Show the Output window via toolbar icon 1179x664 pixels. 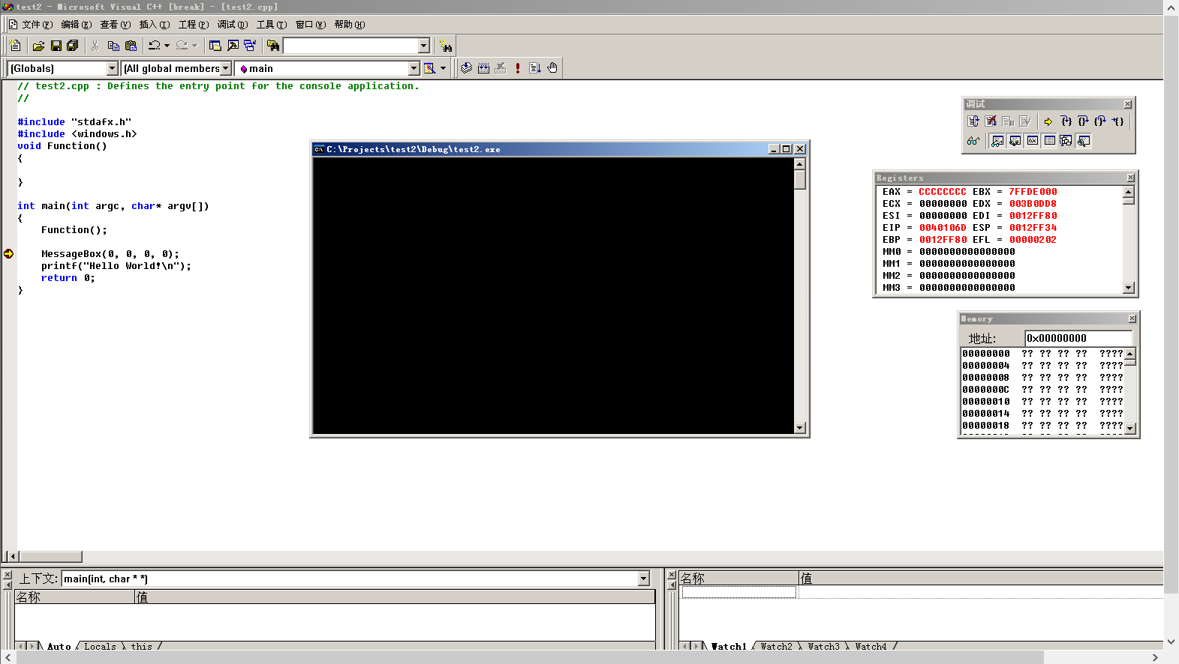click(x=233, y=46)
